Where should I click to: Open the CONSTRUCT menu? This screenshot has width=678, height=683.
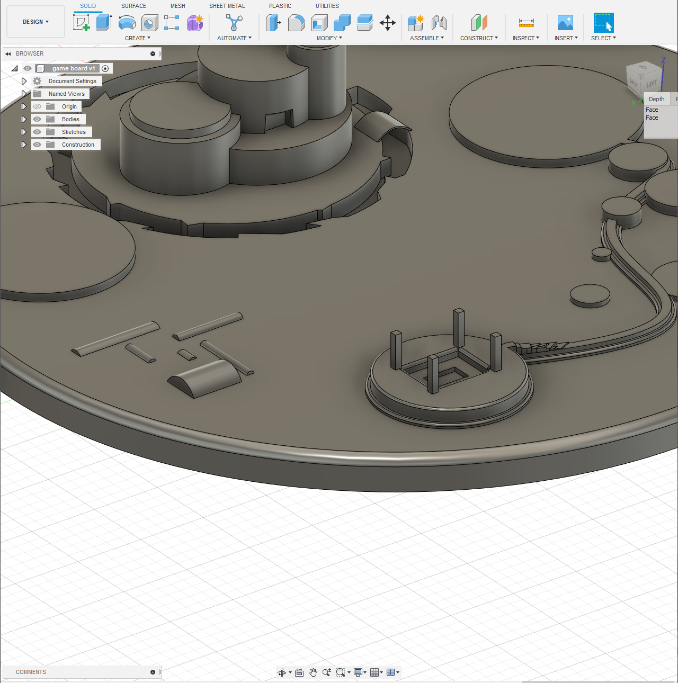click(479, 38)
